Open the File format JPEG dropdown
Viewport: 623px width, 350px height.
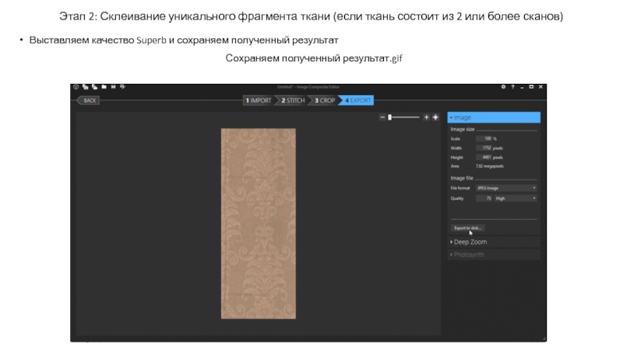pyautogui.click(x=505, y=188)
